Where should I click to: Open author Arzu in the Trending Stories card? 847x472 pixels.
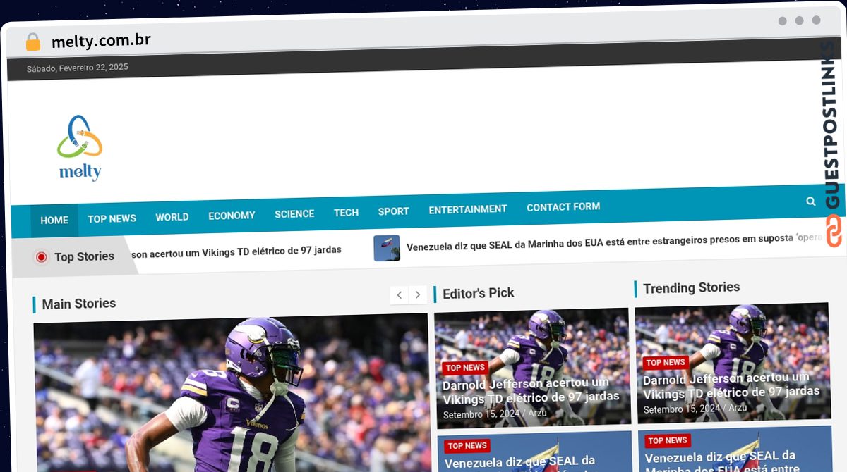point(738,408)
